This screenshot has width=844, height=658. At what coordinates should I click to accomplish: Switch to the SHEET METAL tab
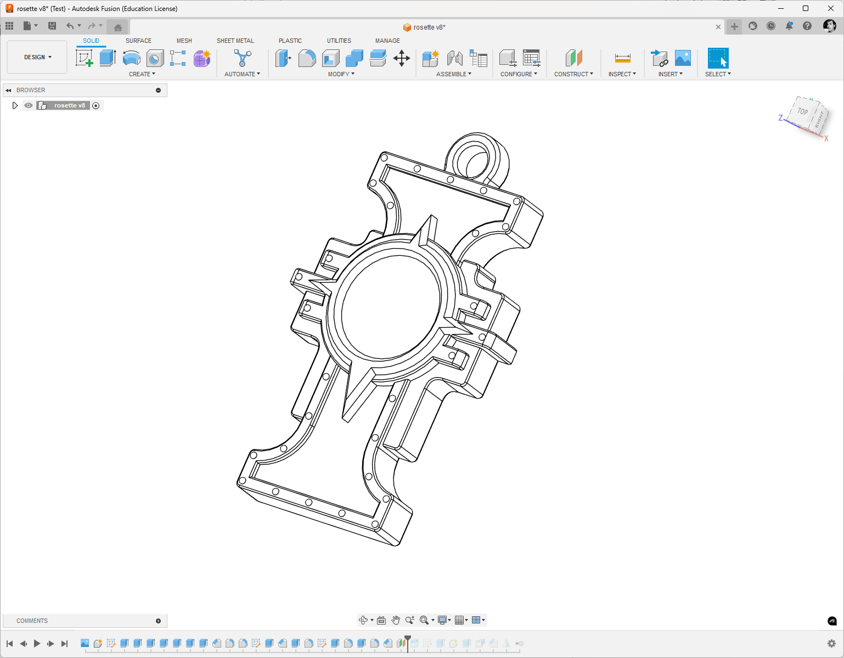[235, 41]
